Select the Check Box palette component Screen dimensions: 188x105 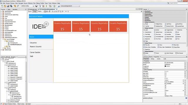pyautogui.click(x=179, y=30)
